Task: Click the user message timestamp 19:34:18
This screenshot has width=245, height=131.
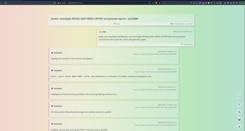Action: 182,32
